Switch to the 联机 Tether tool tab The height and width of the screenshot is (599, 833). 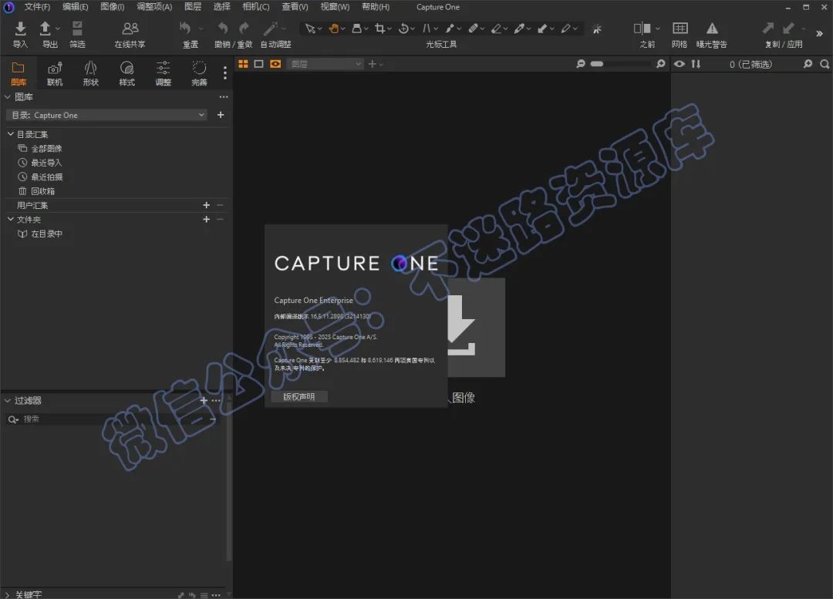coord(55,73)
